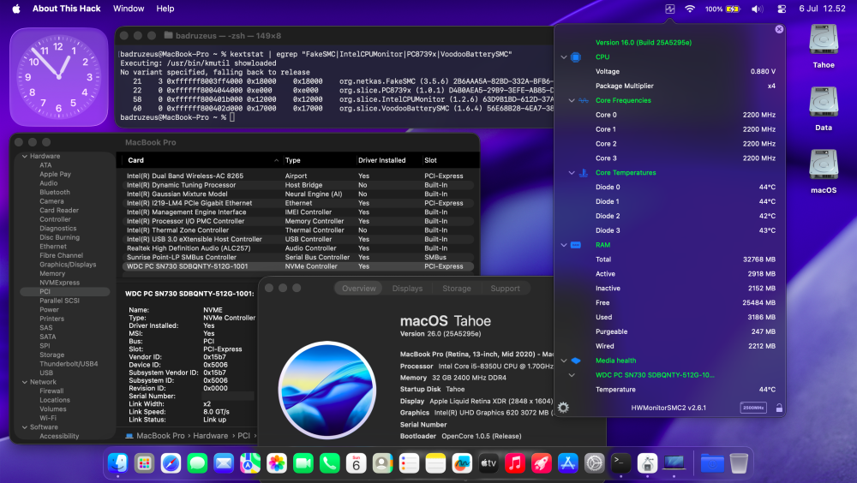The height and width of the screenshot is (483, 857).
Task: Open Music from the Dock
Action: (x=515, y=463)
